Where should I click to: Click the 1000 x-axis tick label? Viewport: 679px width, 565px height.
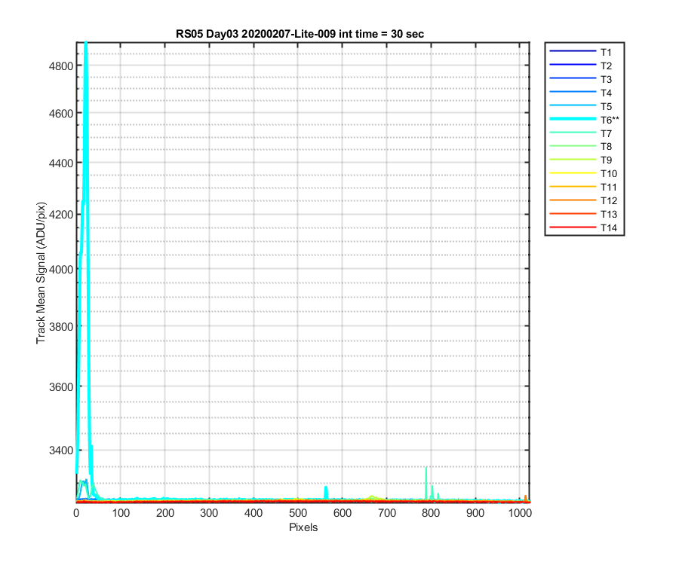click(x=520, y=513)
